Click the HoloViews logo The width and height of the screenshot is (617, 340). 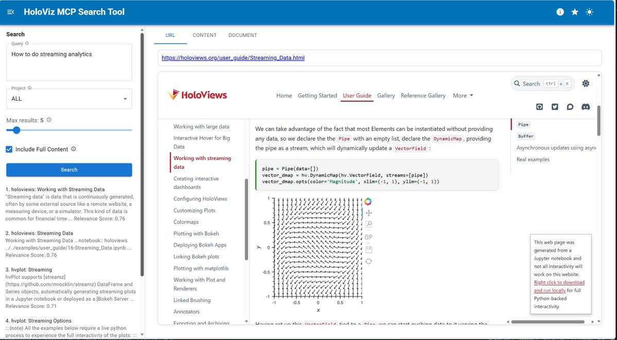197,95
